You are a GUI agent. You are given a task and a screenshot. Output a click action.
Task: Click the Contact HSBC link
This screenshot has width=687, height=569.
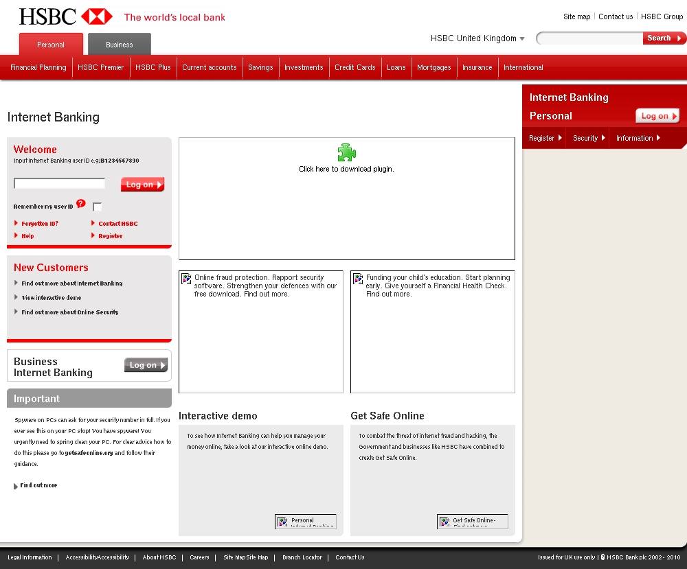pyautogui.click(x=118, y=223)
